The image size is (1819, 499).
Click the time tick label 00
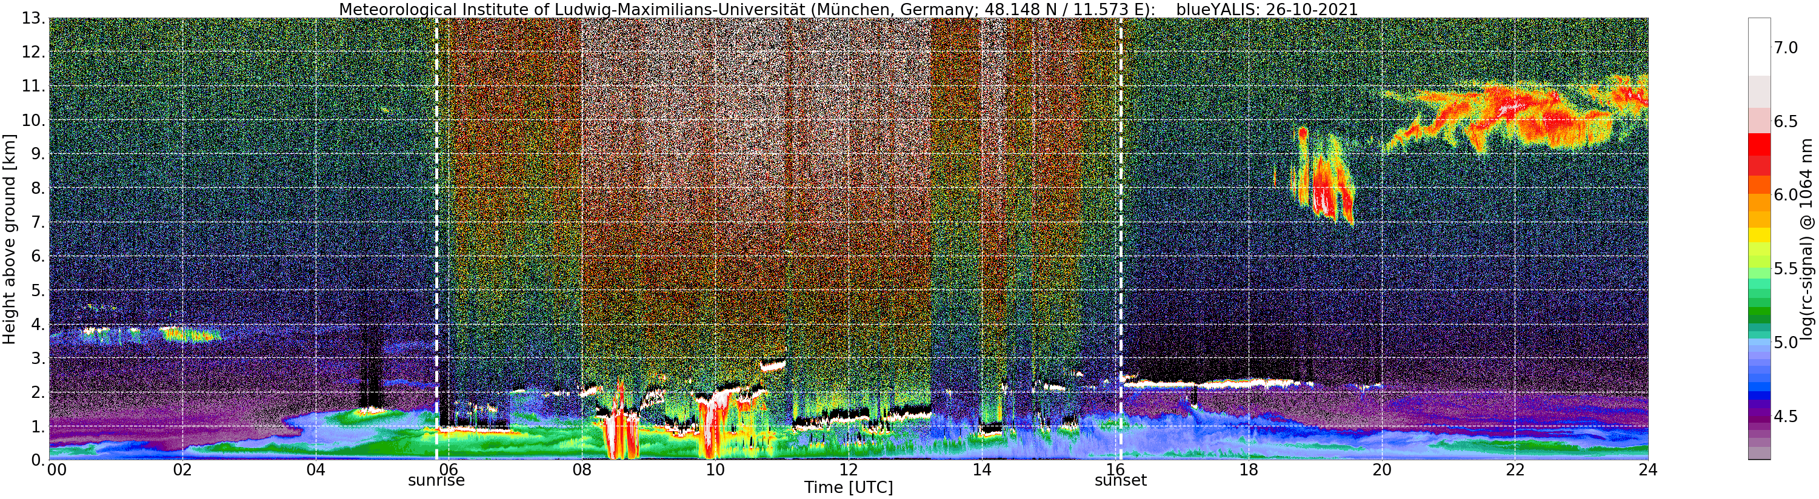tap(58, 470)
